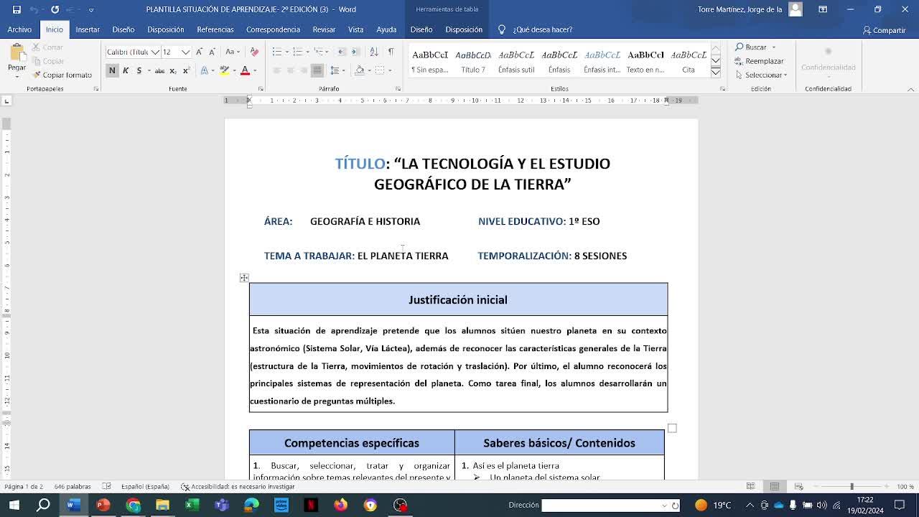This screenshot has height=517, width=919.
Task: Align text to the right
Action: click(x=303, y=70)
